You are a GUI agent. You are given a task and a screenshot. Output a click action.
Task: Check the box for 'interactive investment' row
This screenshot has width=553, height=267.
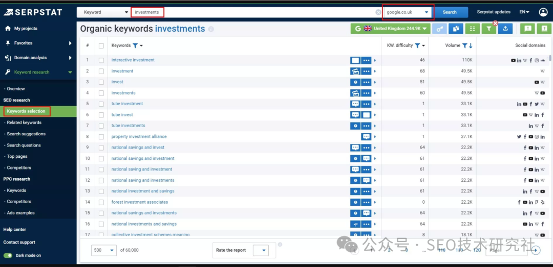click(101, 60)
